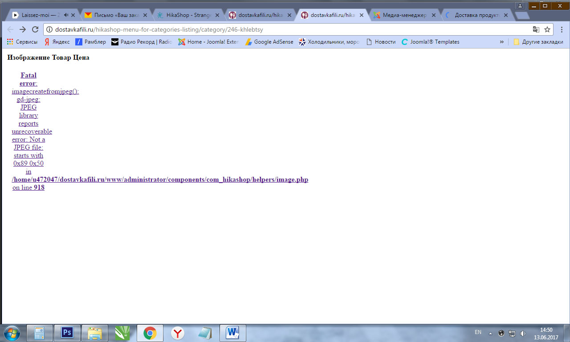Close the Доставка продуктов tab
Viewport: 570px width, 342px height.
click(x=506, y=15)
